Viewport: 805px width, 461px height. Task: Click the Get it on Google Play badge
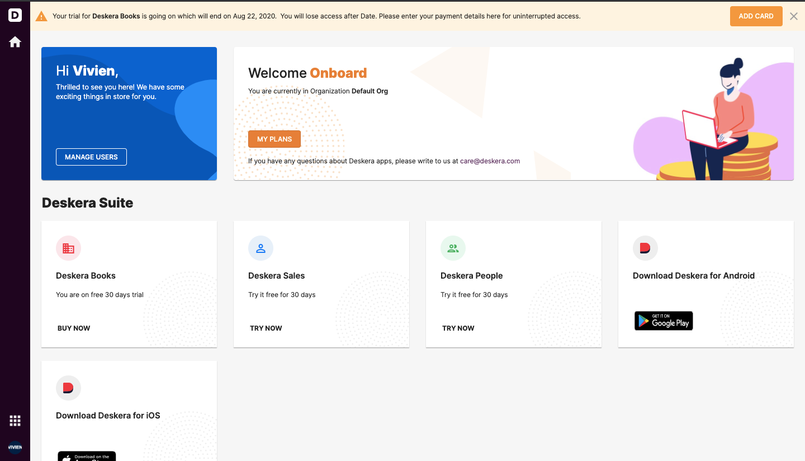tap(664, 321)
